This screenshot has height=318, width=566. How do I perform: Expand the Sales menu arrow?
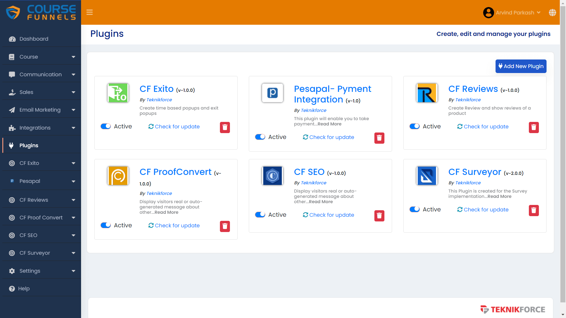(x=73, y=92)
